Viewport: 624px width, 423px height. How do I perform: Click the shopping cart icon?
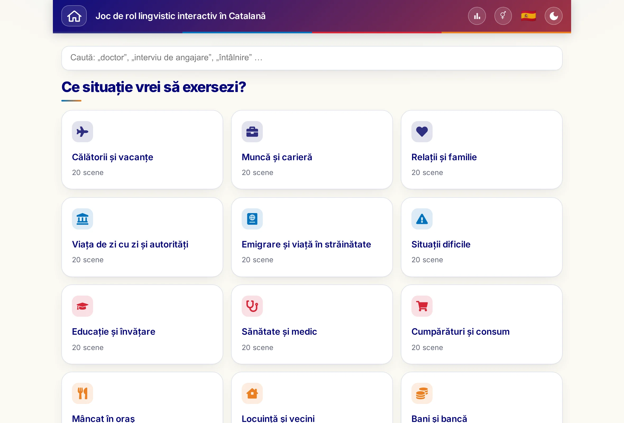pos(422,306)
